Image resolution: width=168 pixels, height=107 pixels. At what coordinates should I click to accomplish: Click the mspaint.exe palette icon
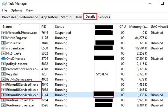coord(3,48)
